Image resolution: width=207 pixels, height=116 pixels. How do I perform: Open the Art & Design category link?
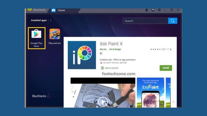pyautogui.click(x=115, y=49)
